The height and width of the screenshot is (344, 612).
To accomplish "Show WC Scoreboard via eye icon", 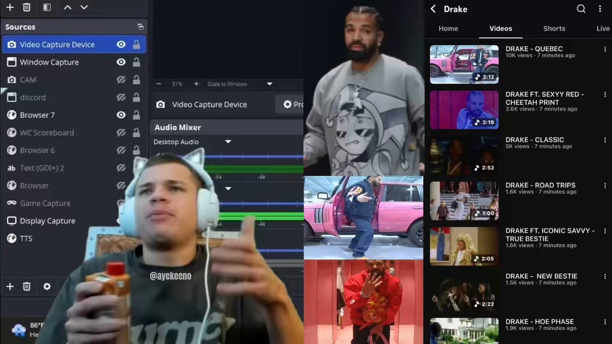I will click(121, 133).
